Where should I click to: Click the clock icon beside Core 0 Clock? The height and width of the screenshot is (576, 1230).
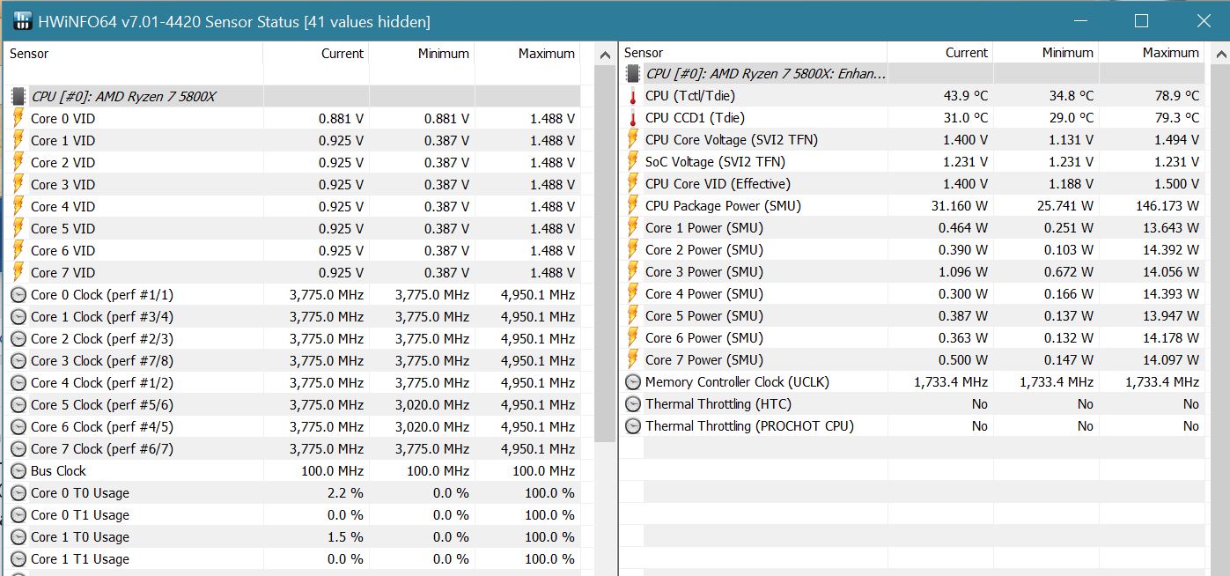[18, 294]
